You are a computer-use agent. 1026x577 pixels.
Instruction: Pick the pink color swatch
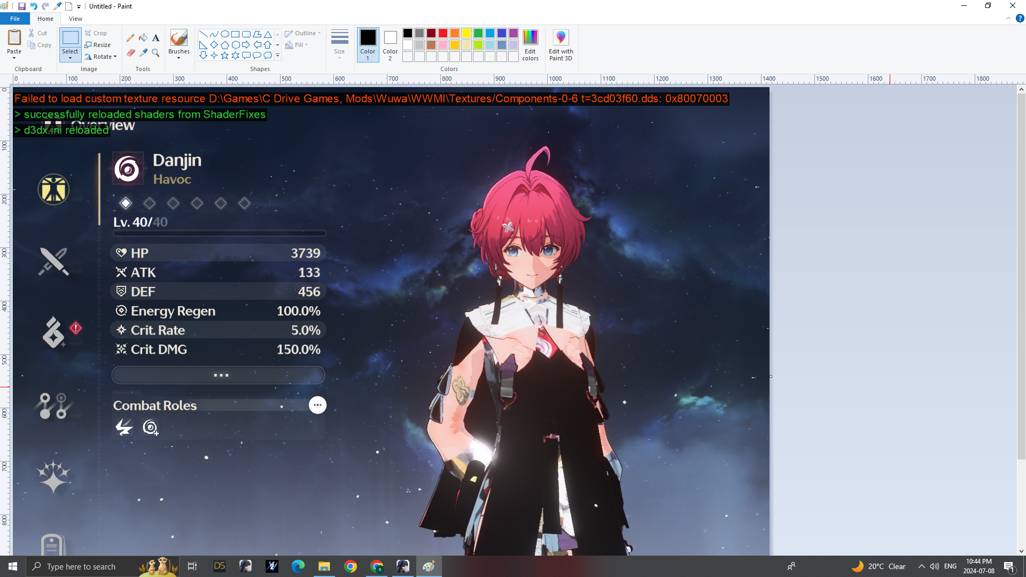(443, 45)
